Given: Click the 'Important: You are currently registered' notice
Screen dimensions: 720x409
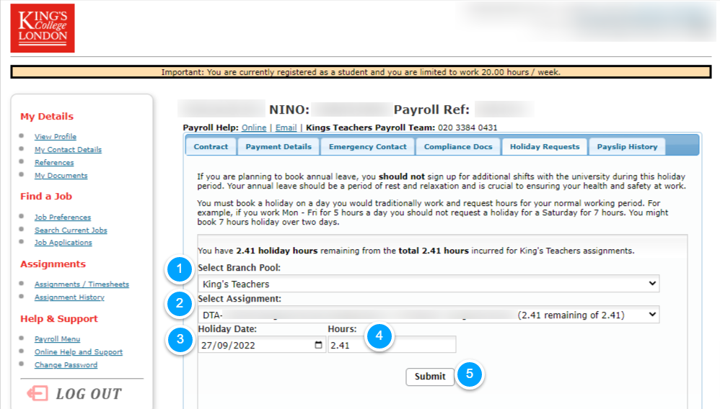Looking at the screenshot, I should pyautogui.click(x=361, y=72).
